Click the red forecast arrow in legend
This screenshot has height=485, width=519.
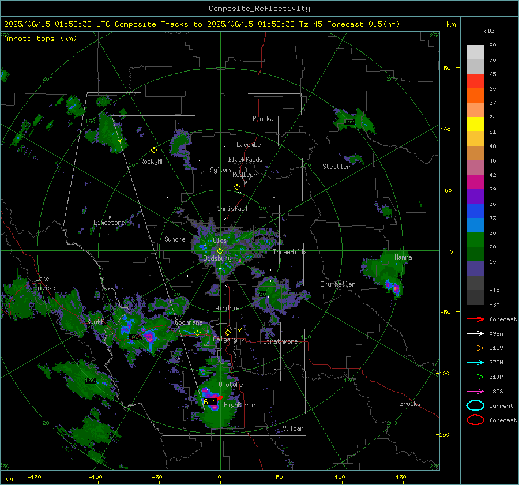(475, 319)
